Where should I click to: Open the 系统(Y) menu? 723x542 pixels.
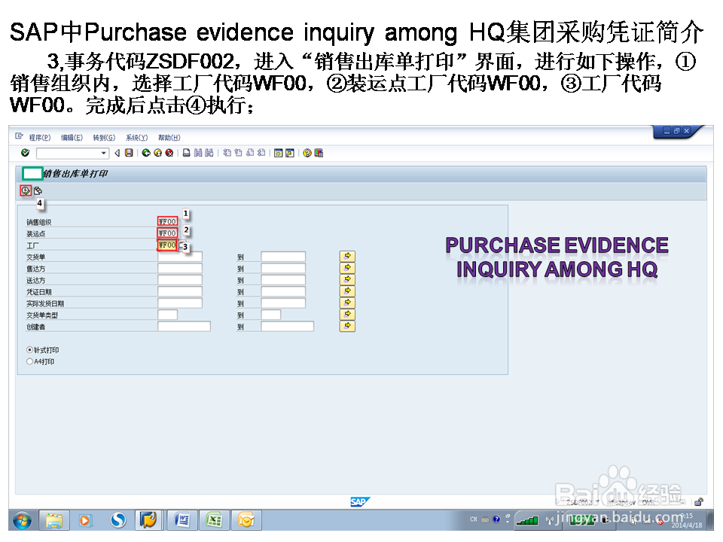pos(137,137)
